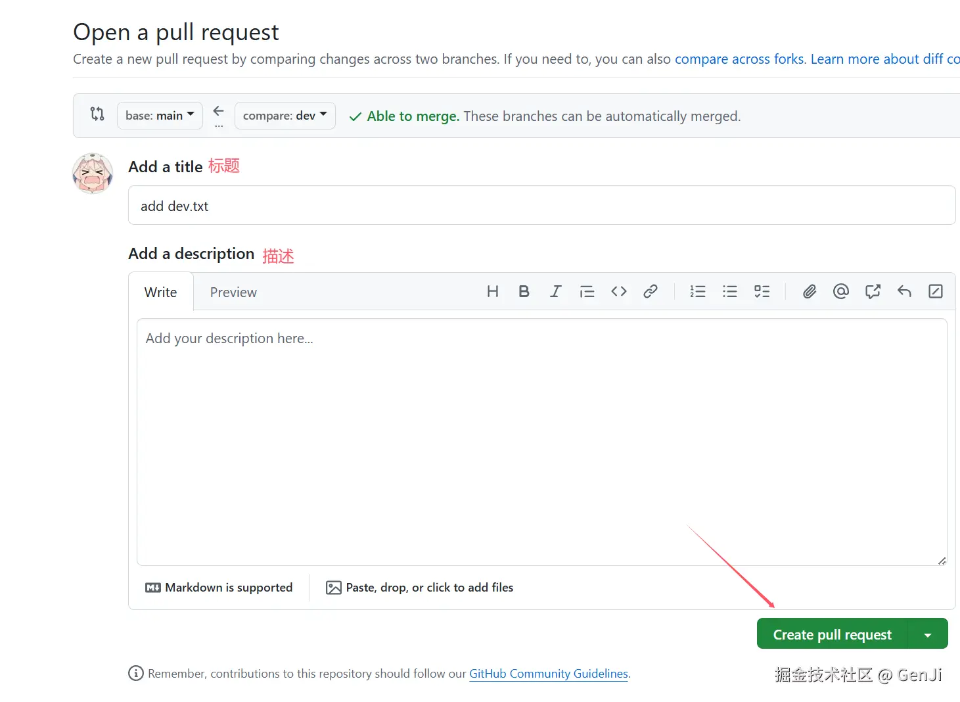
Task: Expand the Create pull request options arrow
Action: click(928, 634)
